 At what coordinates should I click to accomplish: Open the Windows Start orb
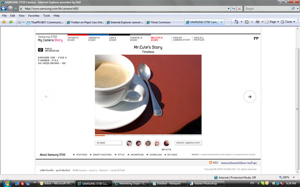click(6, 183)
